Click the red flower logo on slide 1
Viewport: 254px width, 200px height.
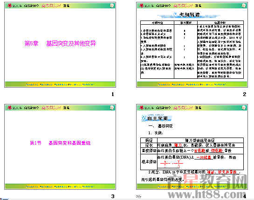[x=10, y=6]
